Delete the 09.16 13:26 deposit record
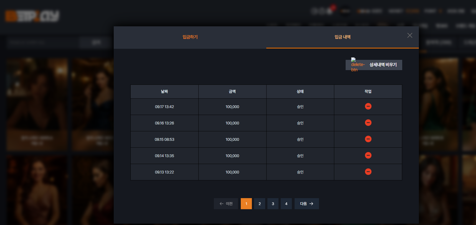 (x=368, y=123)
